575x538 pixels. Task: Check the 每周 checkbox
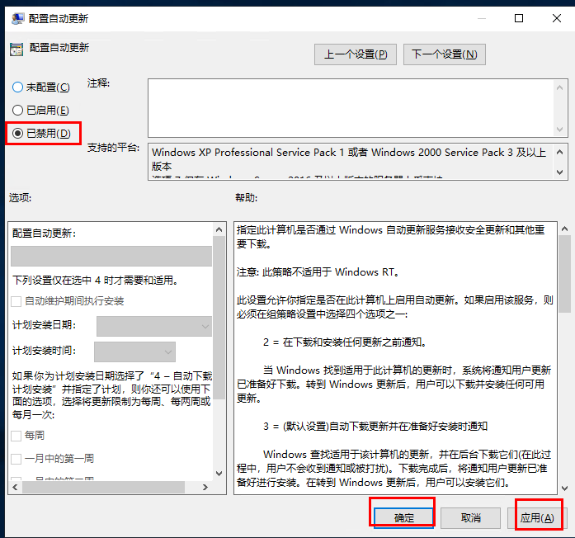[17, 435]
